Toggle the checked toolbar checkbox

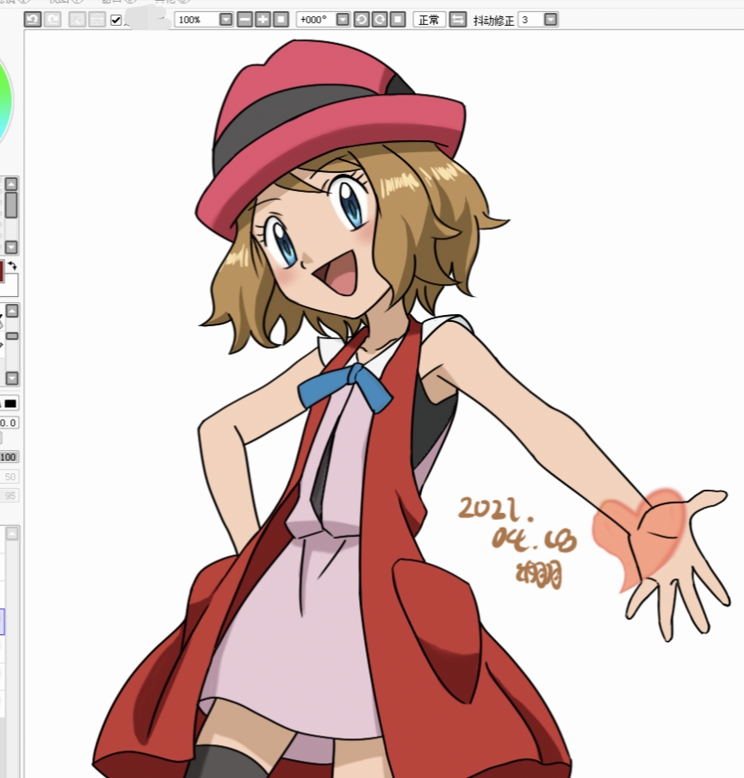click(116, 20)
